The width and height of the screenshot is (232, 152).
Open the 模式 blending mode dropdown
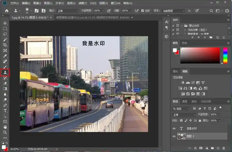[x=68, y=11]
